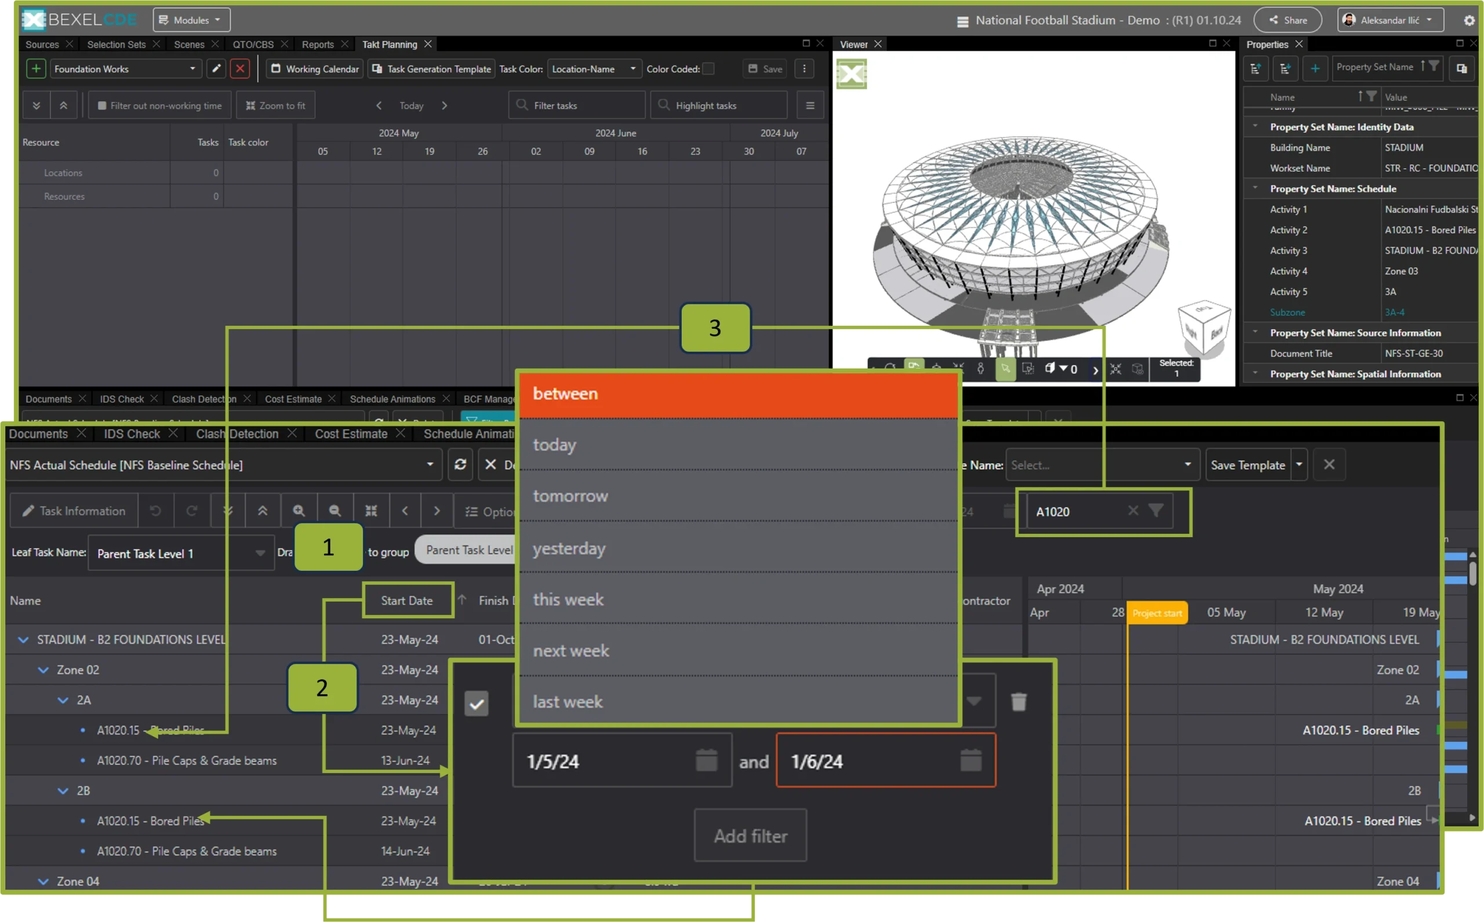Click the Task Information button

[74, 511]
